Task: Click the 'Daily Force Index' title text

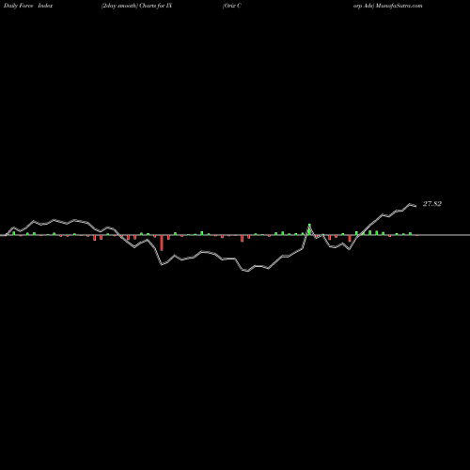Action: [28, 6]
